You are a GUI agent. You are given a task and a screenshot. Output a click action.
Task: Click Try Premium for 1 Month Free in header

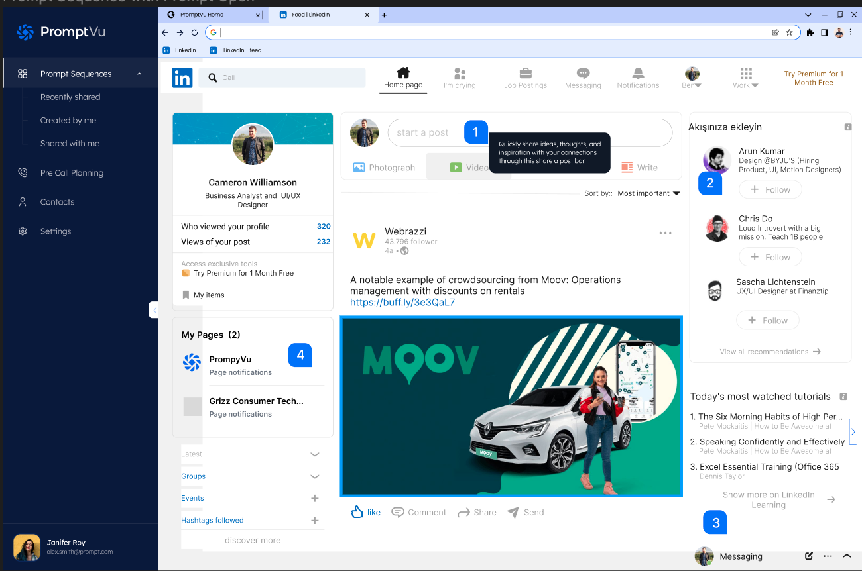coord(814,78)
